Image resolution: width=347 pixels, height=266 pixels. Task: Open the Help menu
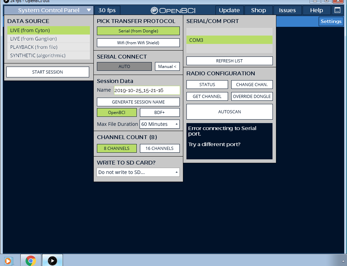pos(316,10)
